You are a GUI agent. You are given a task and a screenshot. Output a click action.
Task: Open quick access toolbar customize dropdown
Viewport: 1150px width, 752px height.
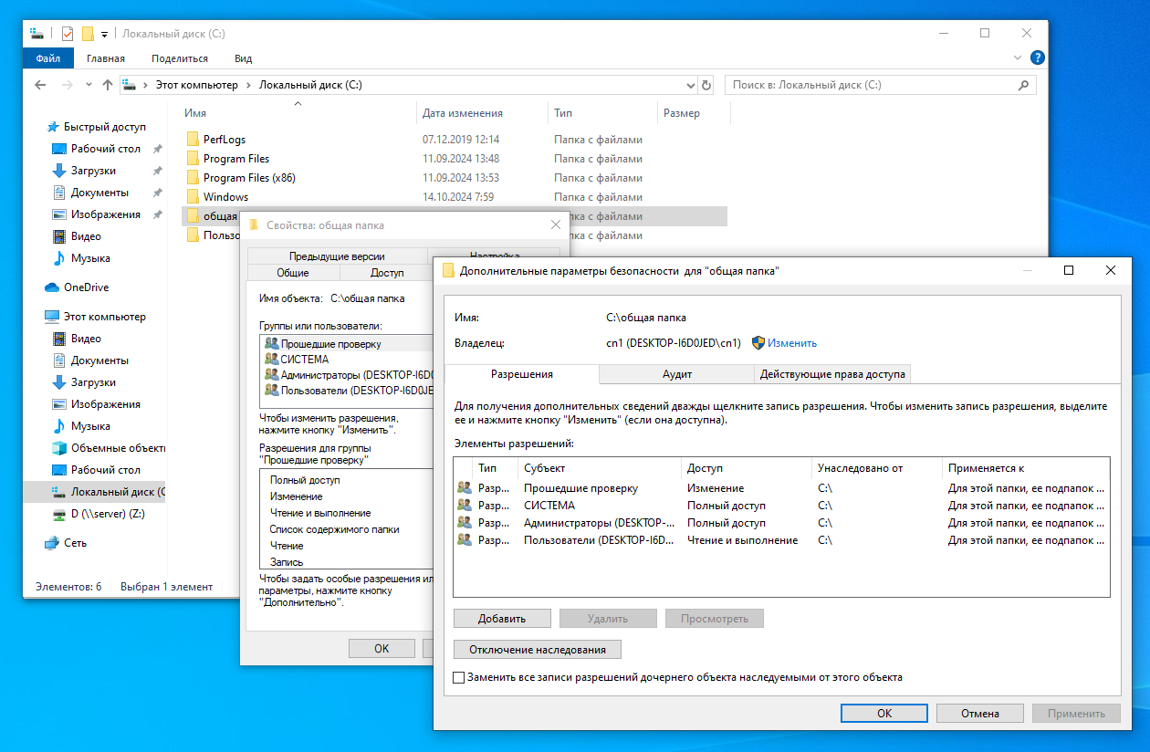click(105, 35)
